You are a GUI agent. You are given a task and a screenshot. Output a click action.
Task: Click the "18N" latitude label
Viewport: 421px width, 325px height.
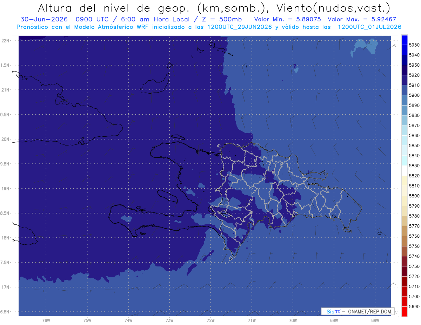click(x=5, y=238)
